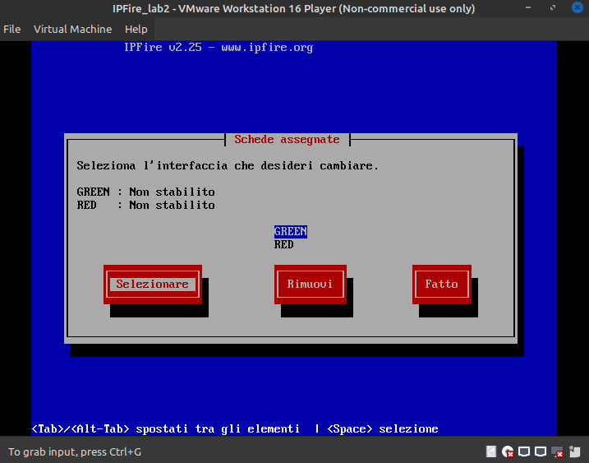Image resolution: width=589 pixels, height=463 pixels.
Task: Click the Selezionare button
Action: pos(153,284)
